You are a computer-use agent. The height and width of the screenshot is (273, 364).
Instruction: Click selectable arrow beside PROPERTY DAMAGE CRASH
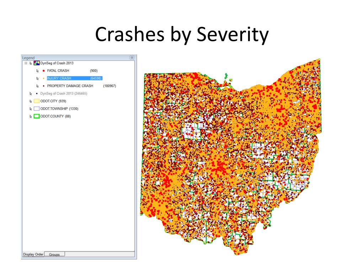coord(37,86)
